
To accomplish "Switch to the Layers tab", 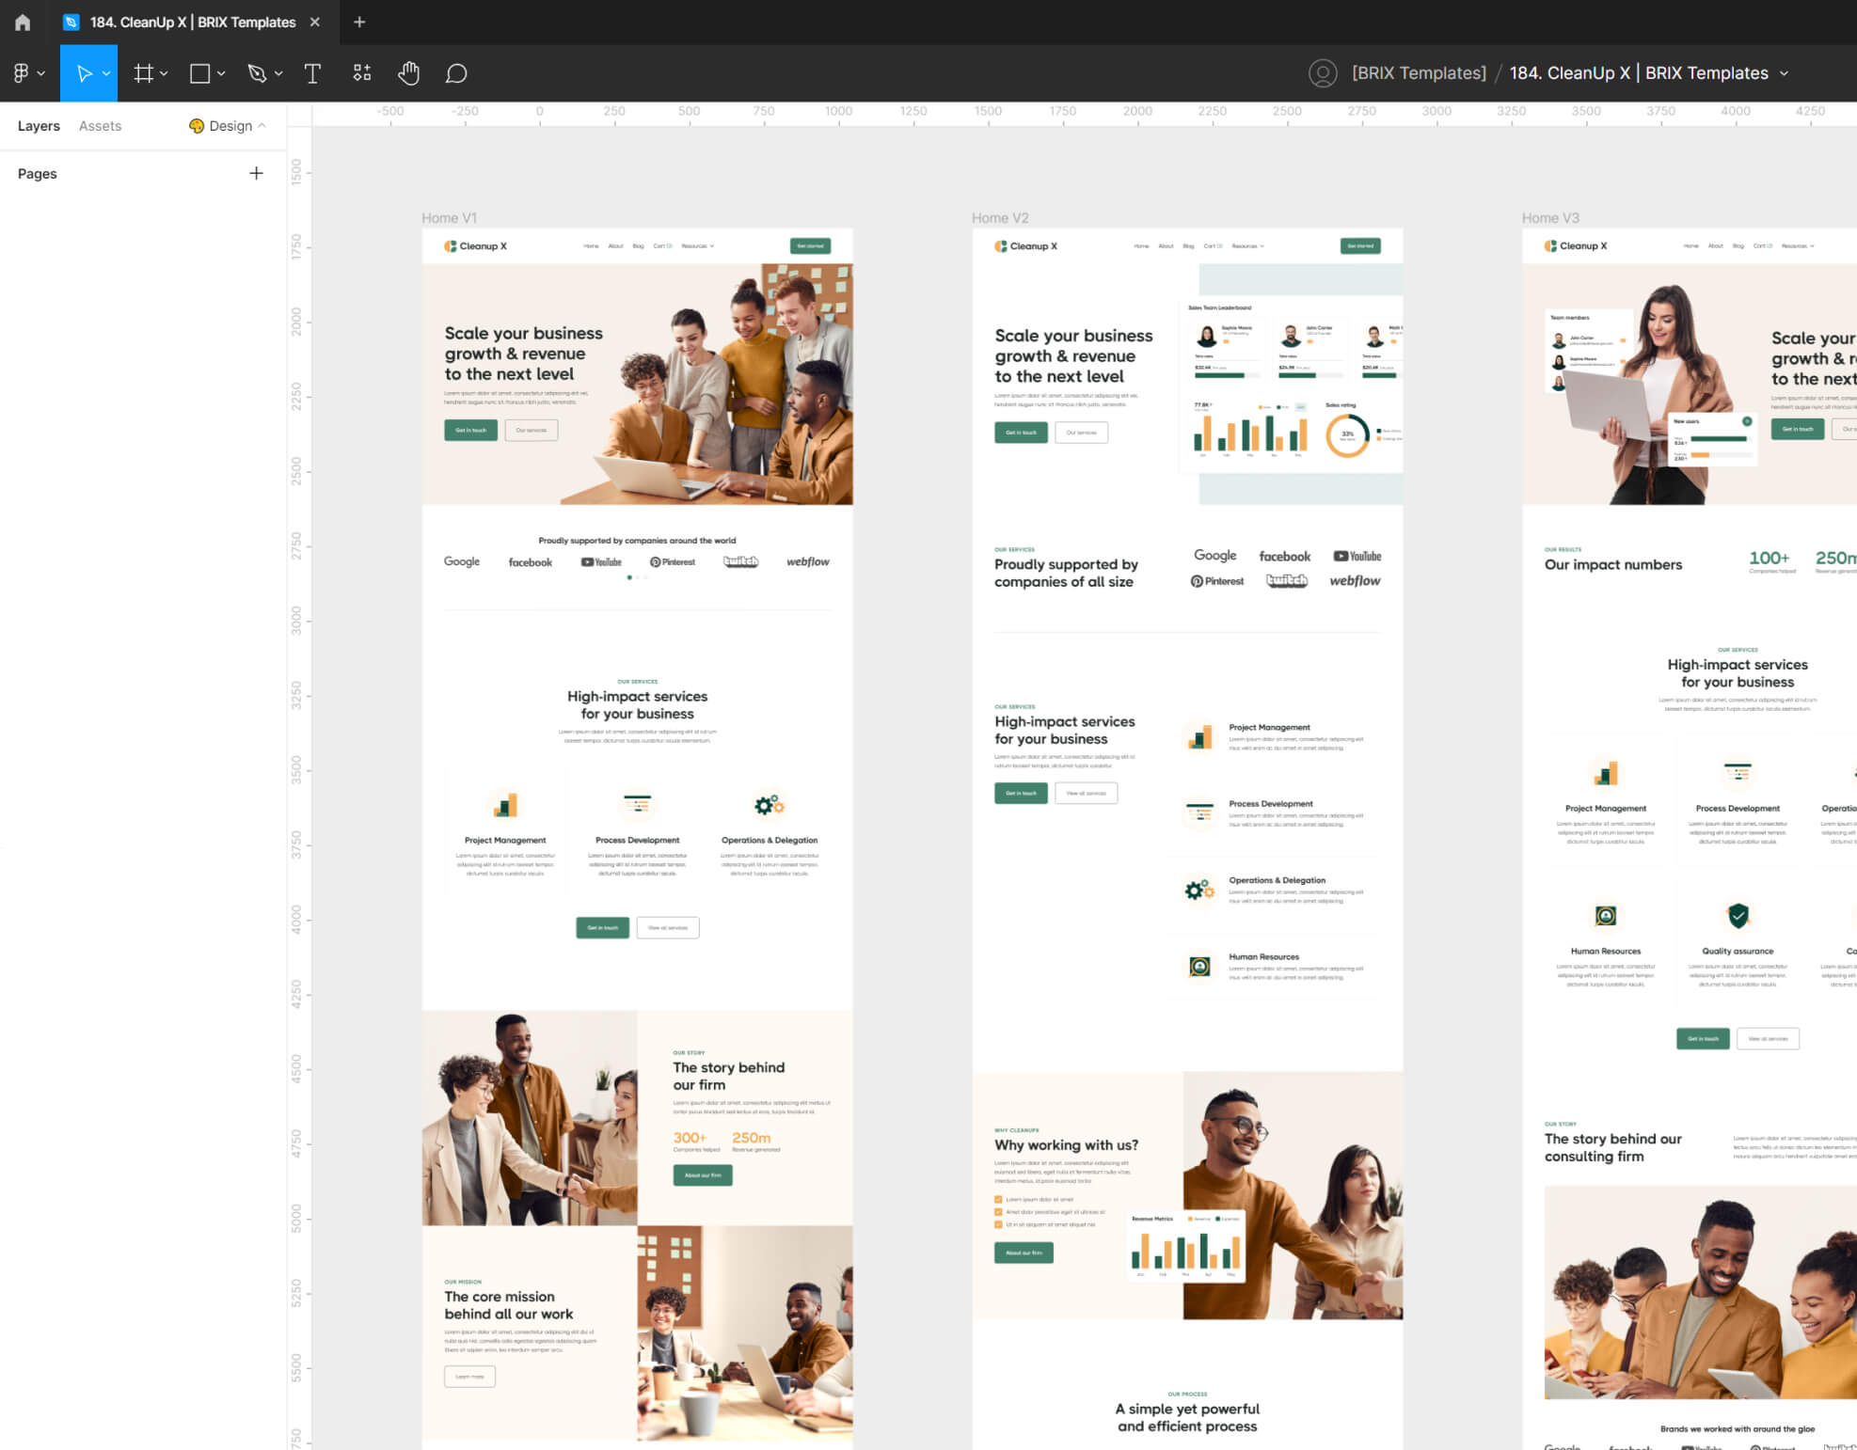I will pyautogui.click(x=39, y=126).
